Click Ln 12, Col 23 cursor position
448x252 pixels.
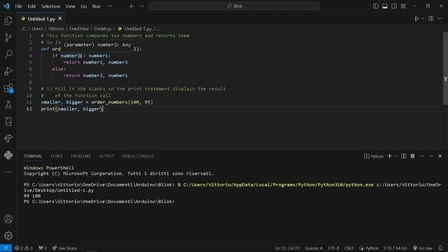[287, 248]
